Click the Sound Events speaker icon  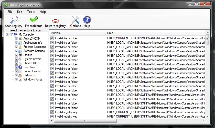[20, 71]
